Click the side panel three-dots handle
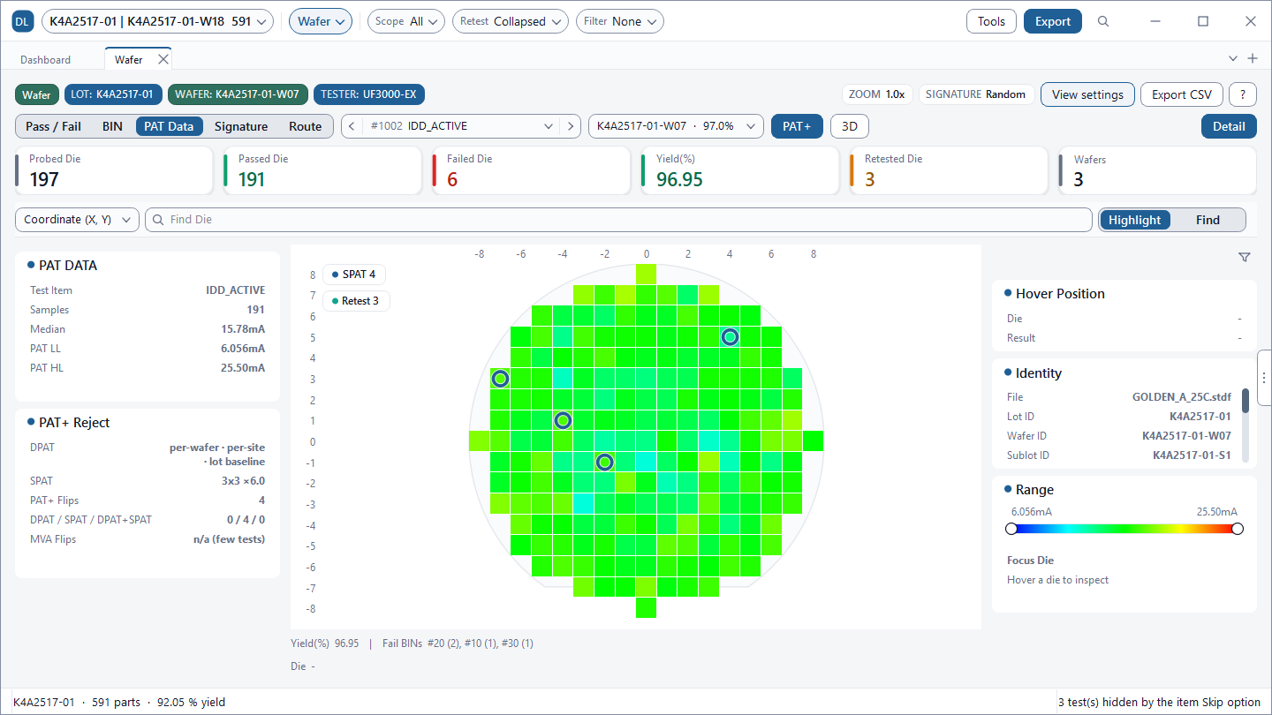The width and height of the screenshot is (1272, 715). pos(1264,378)
